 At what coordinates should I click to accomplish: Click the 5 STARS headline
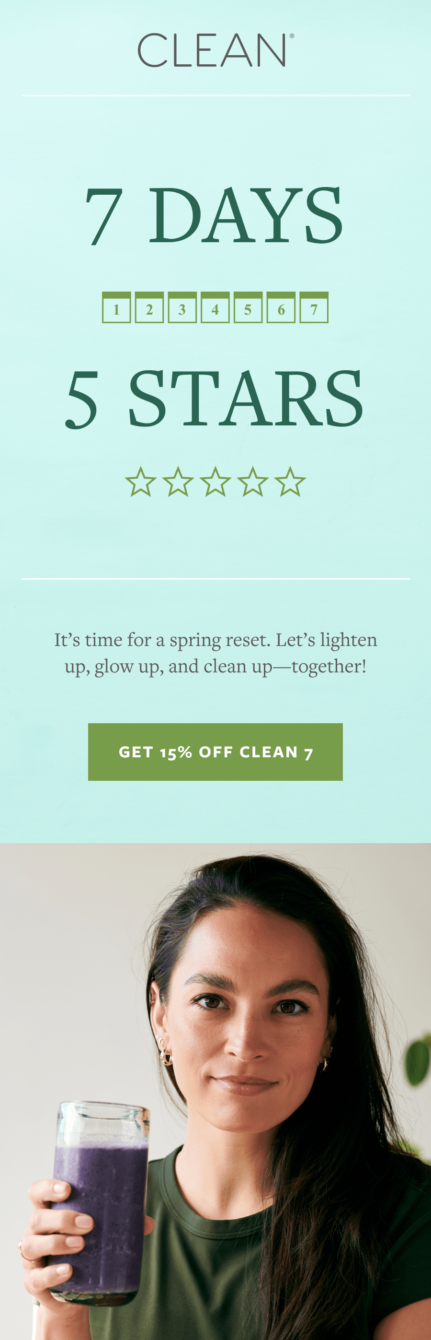click(214, 399)
